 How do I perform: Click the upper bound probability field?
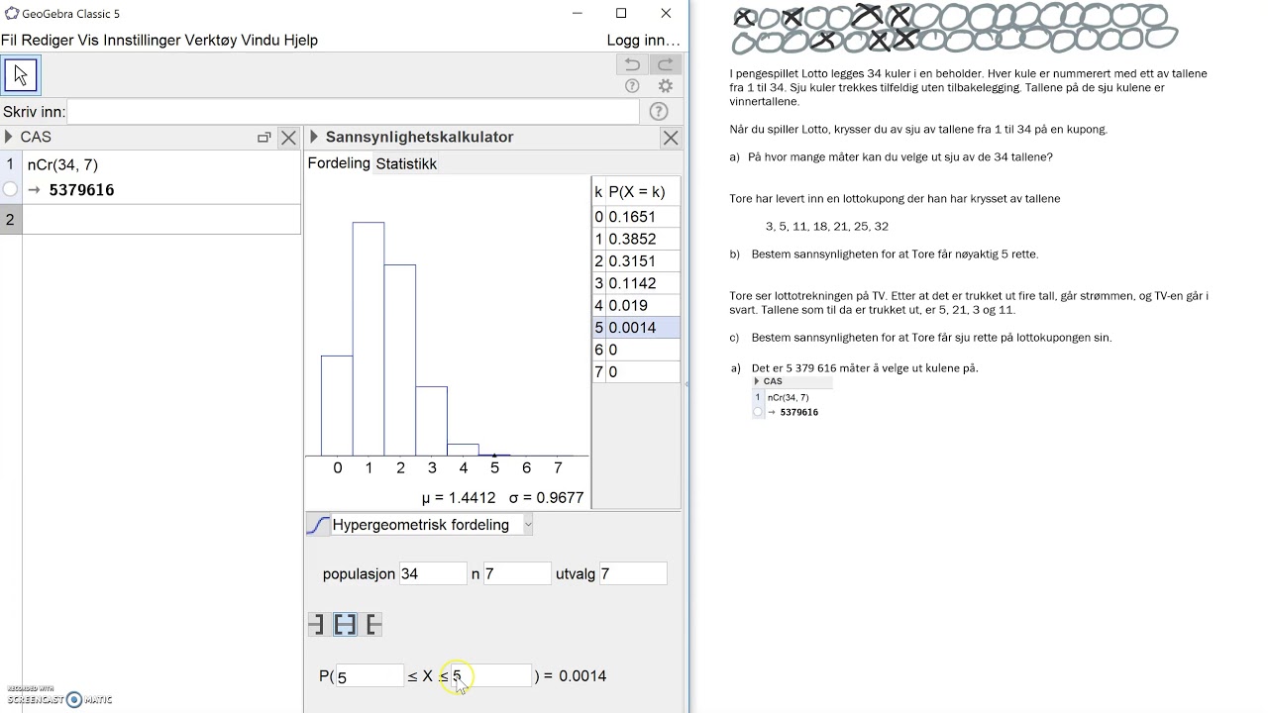tap(491, 676)
